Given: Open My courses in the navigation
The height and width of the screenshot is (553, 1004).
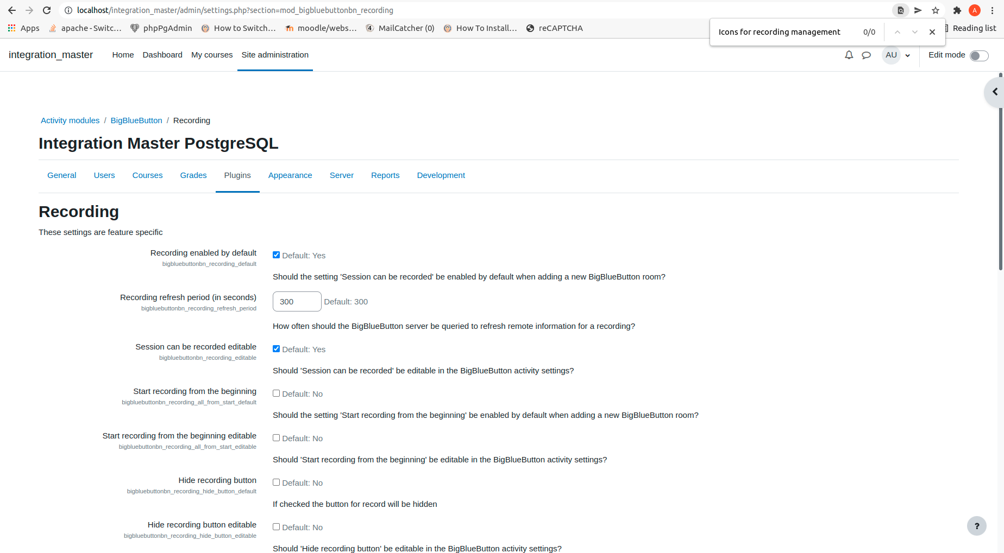Looking at the screenshot, I should tap(212, 55).
